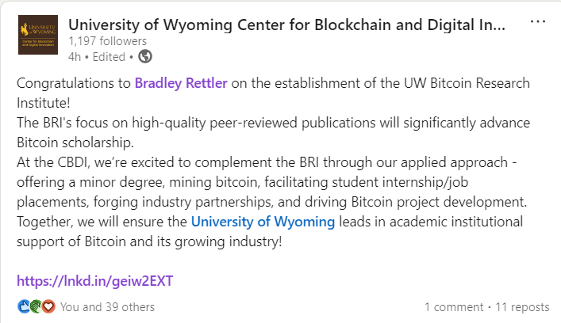Open Bradley Rettler's profile link
Viewport: 561px width, 323px height.
[x=186, y=82]
